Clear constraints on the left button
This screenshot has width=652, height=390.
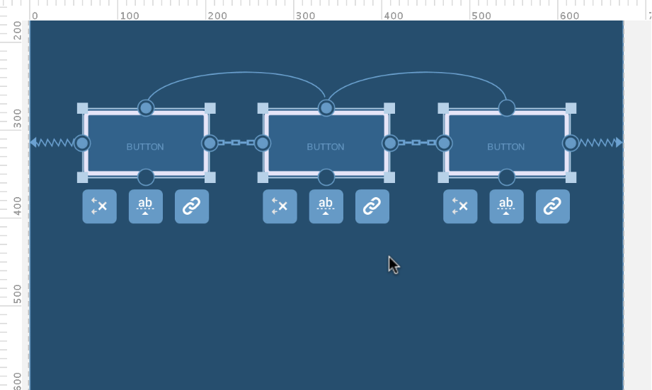99,206
